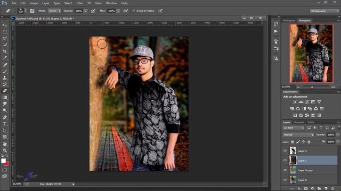Open the layer Fill arrow
341x191 pixels.
tap(338, 142)
